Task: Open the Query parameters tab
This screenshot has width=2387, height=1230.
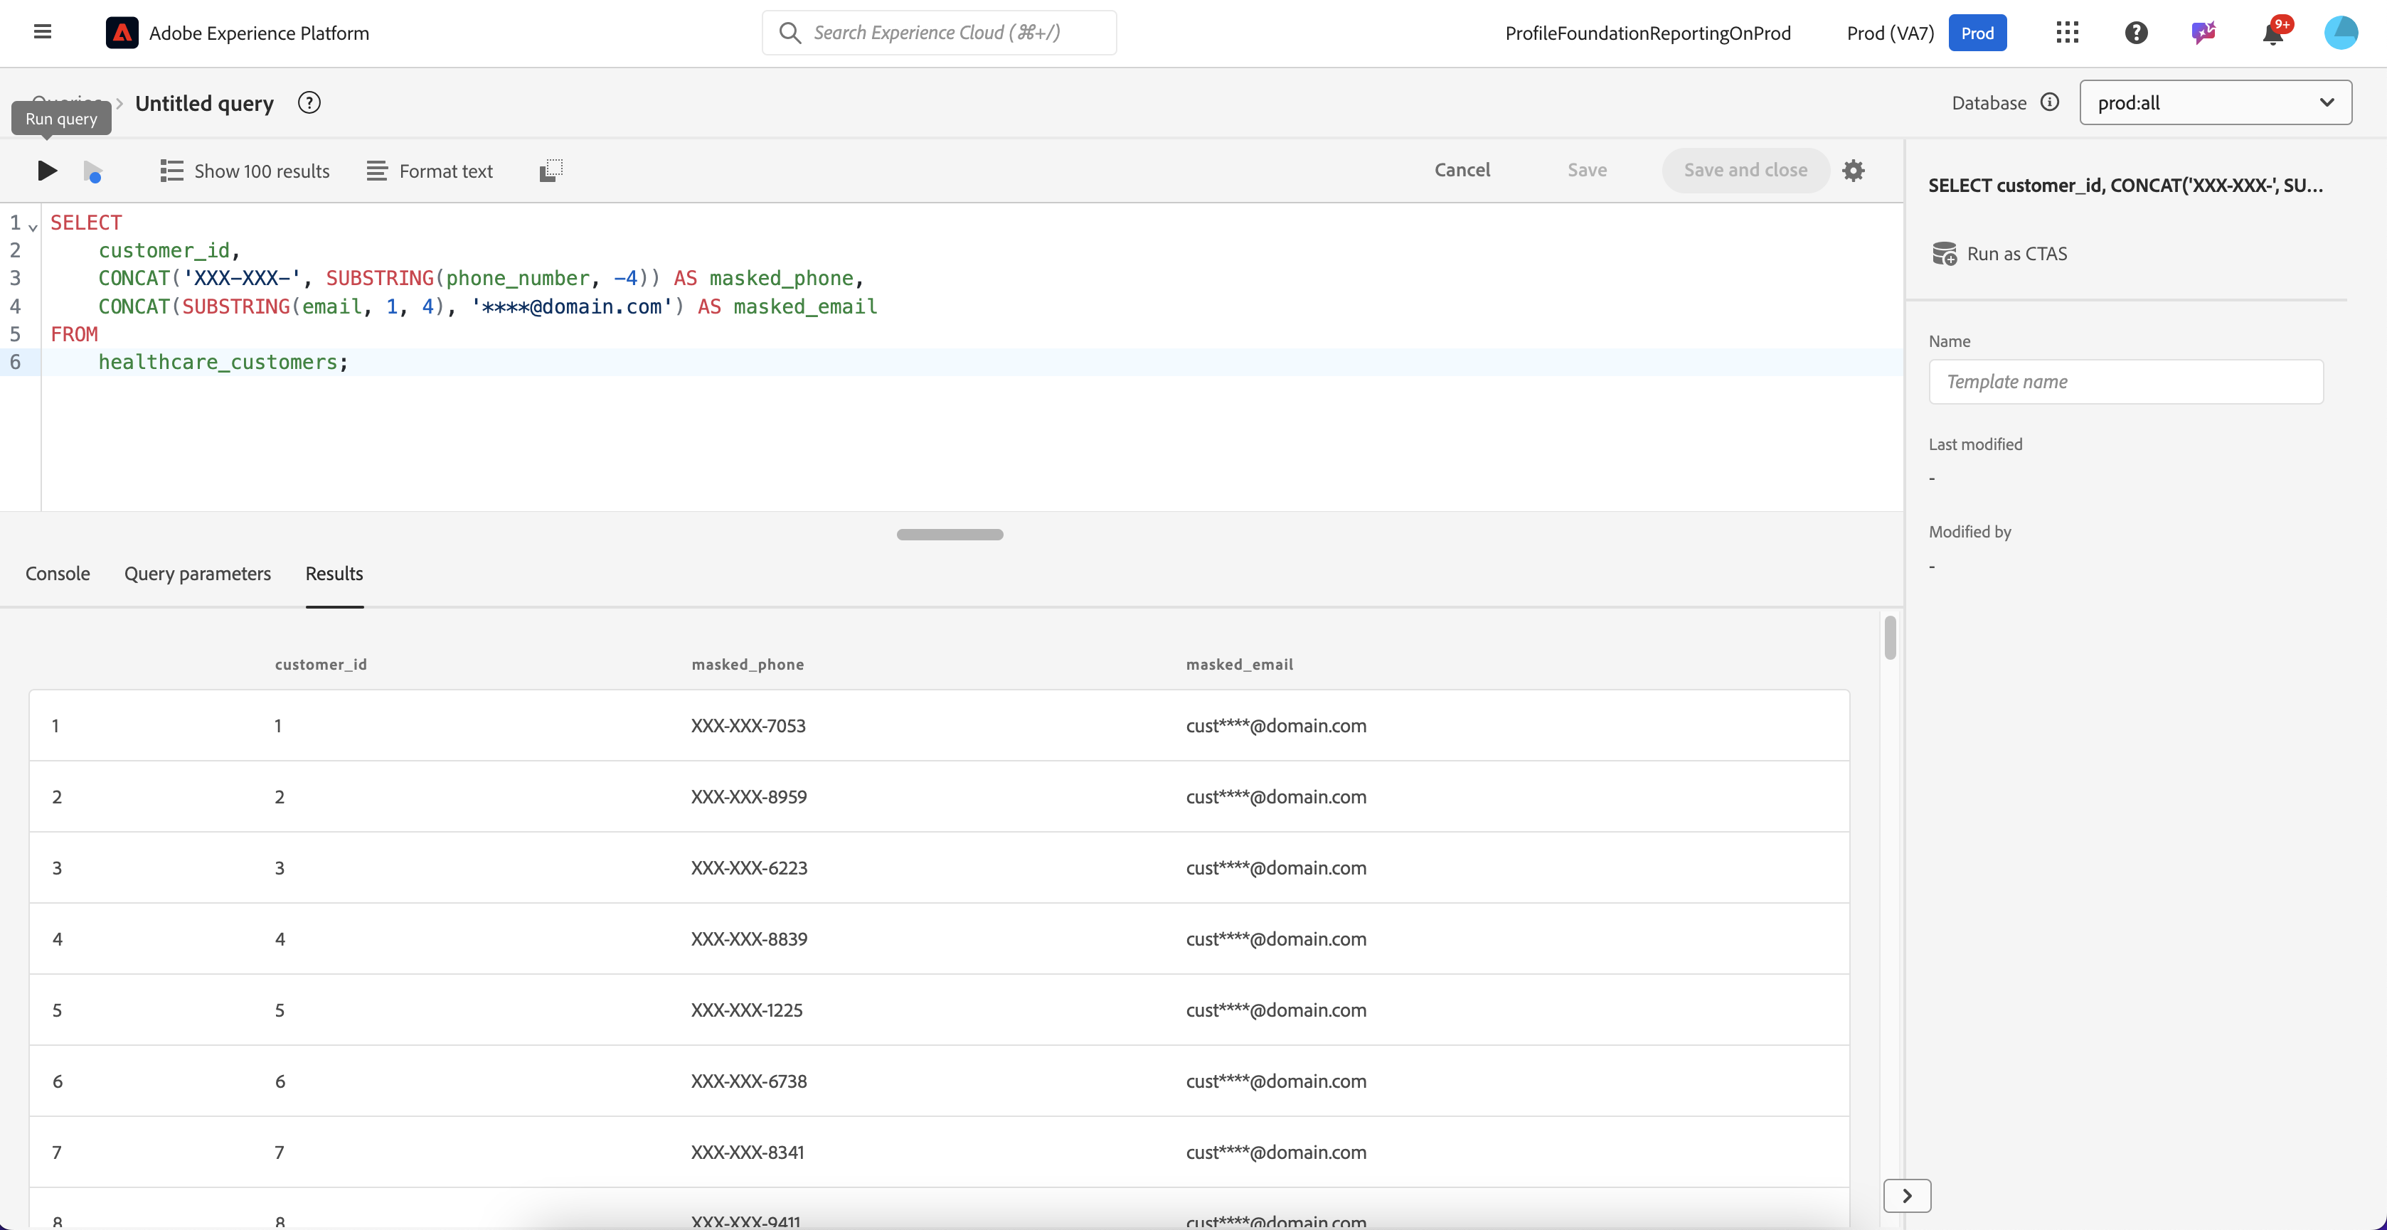Action: point(197,573)
